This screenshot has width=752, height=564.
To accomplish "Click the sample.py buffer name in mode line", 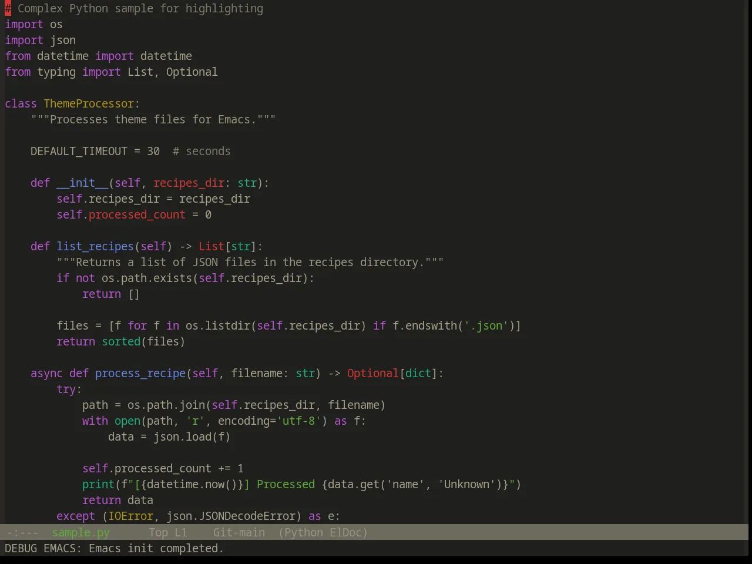I will [81, 532].
